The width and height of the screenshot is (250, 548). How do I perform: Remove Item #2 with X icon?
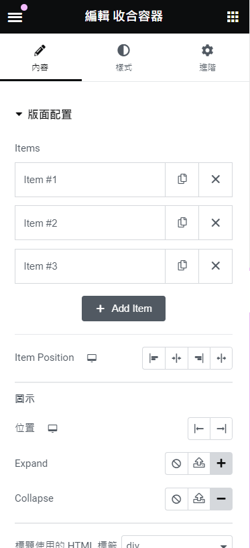(215, 223)
